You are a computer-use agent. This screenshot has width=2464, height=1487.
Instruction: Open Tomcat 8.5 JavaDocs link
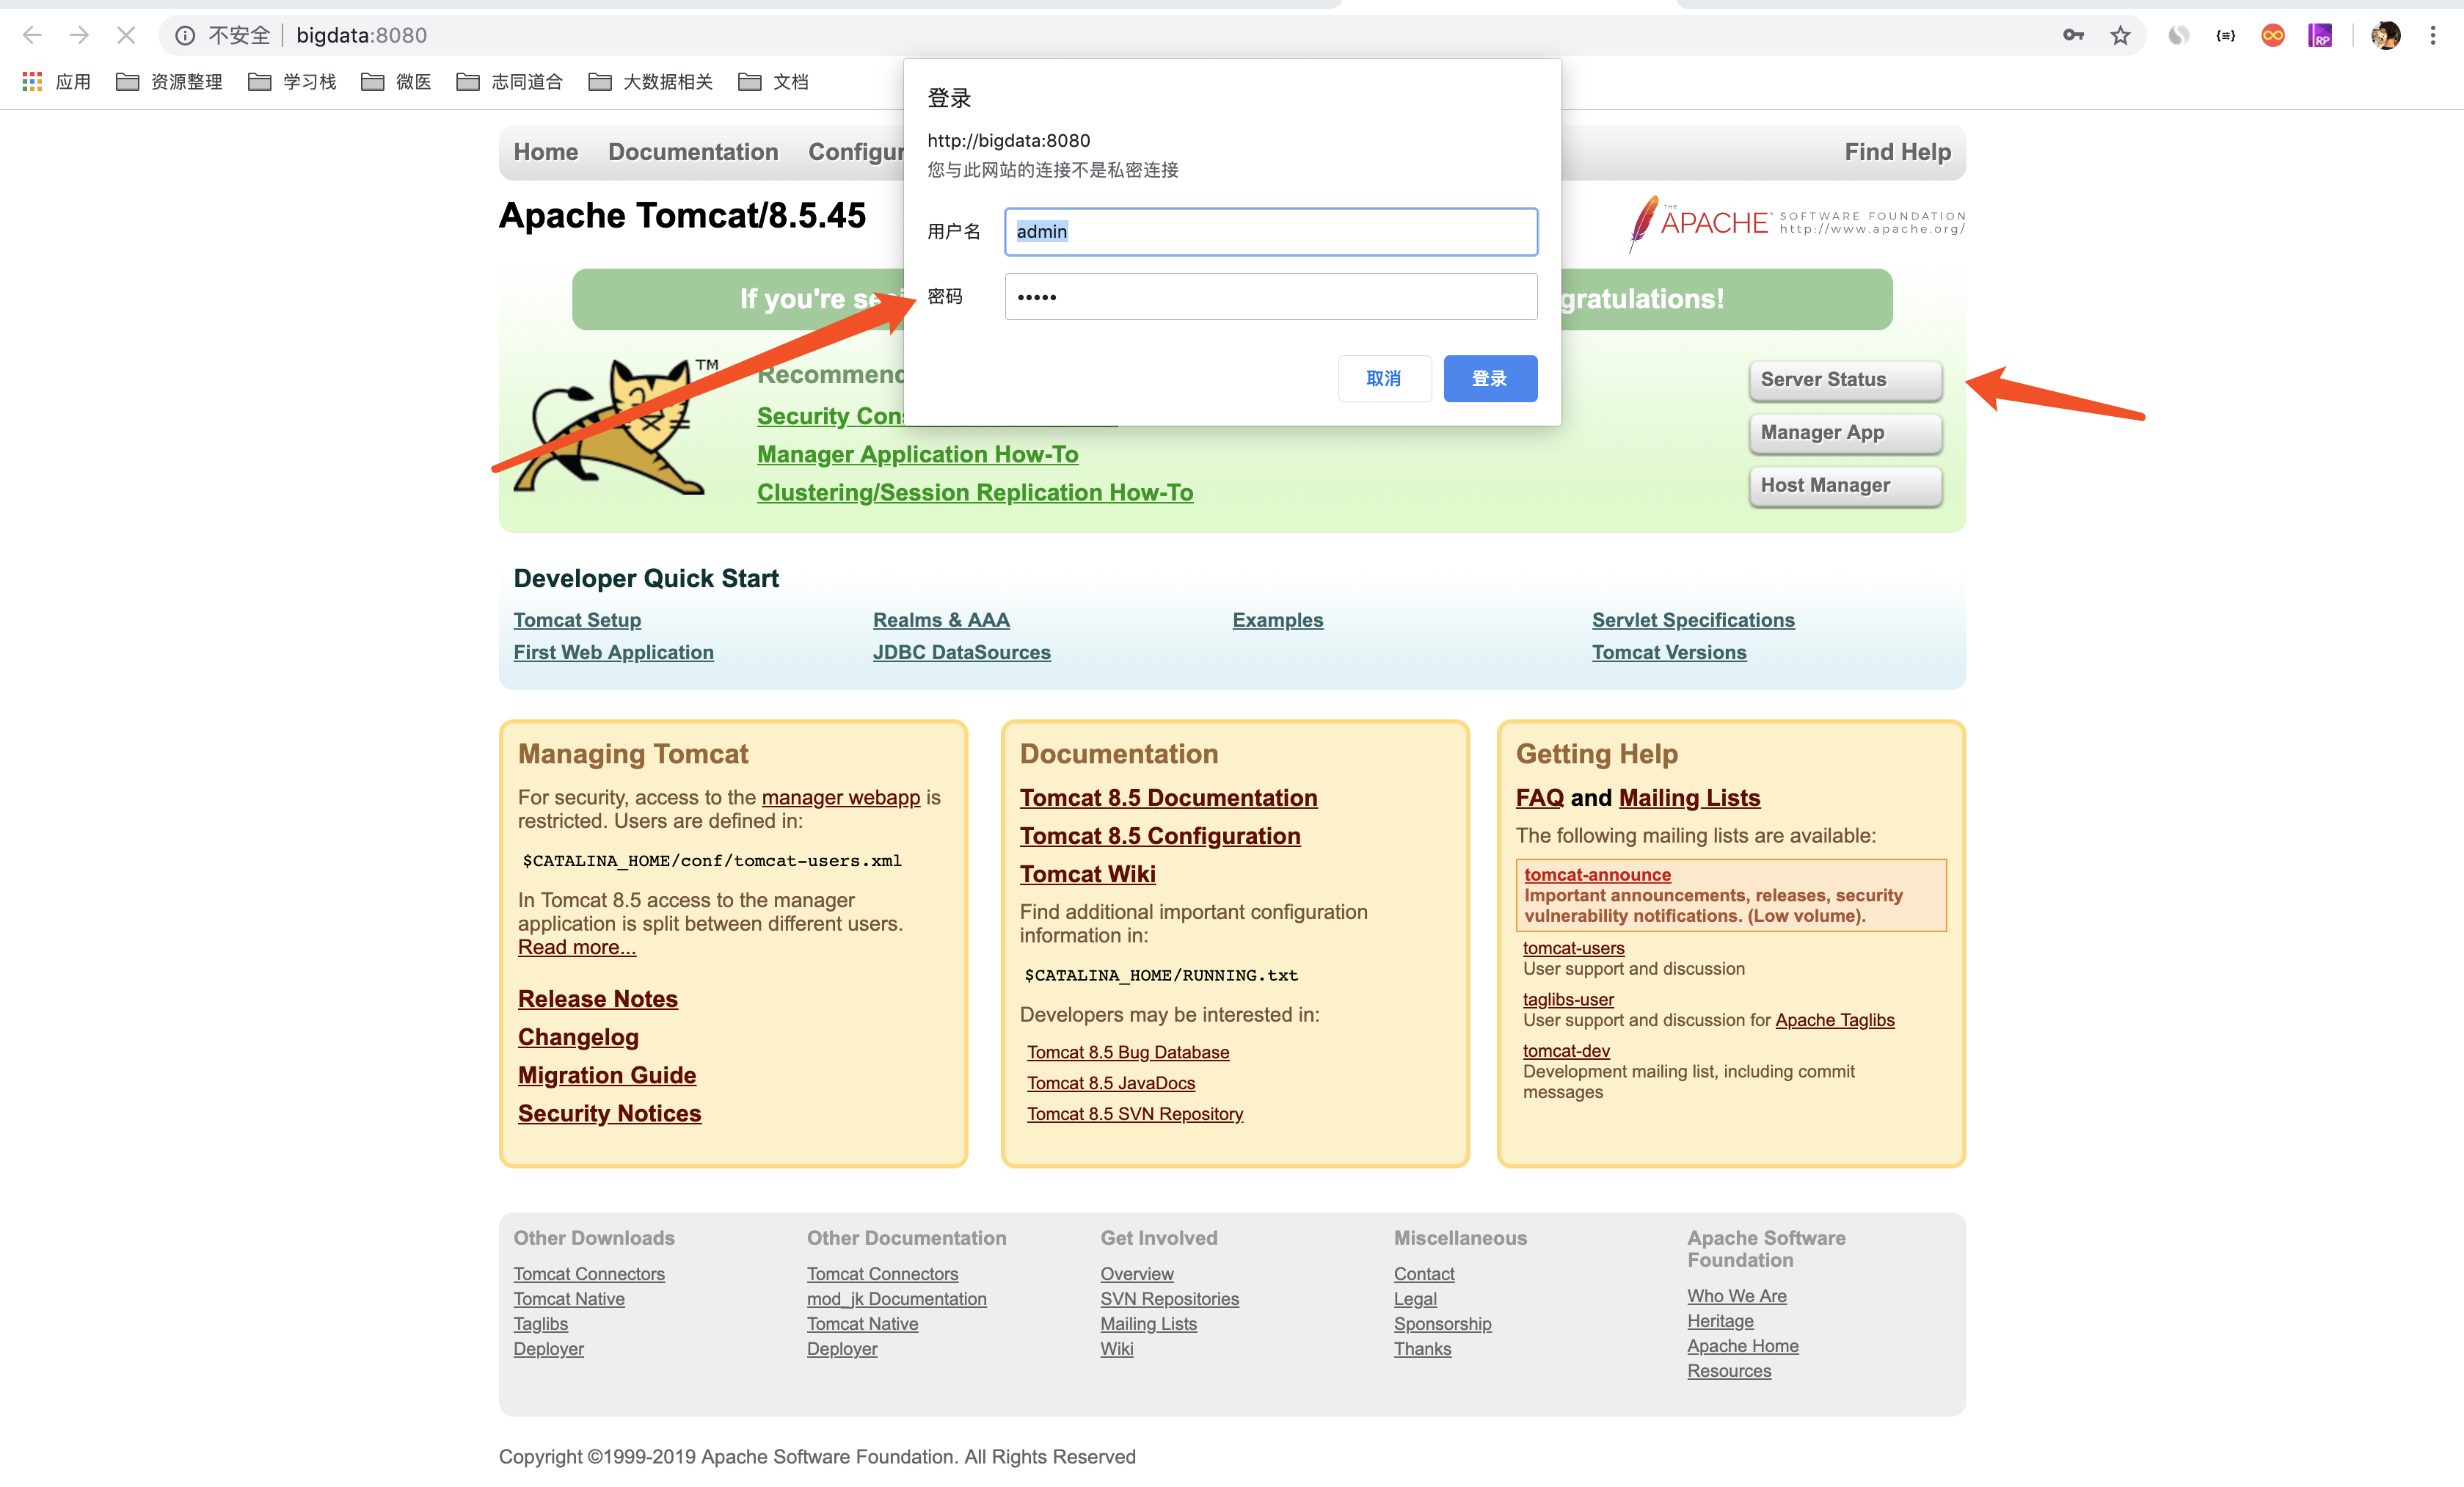[1111, 1083]
